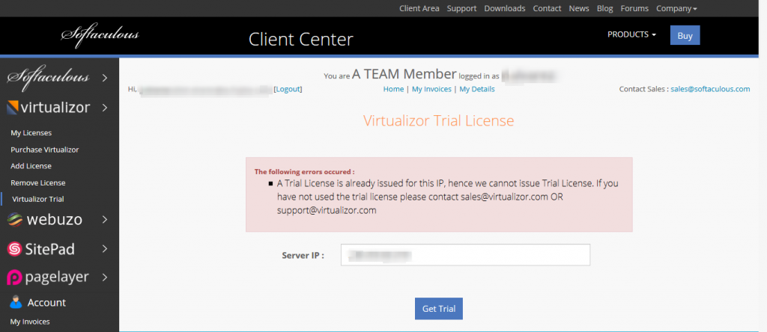The width and height of the screenshot is (767, 332).
Task: Collapse the Virtualizor sidebar chevron
Action: (105, 108)
